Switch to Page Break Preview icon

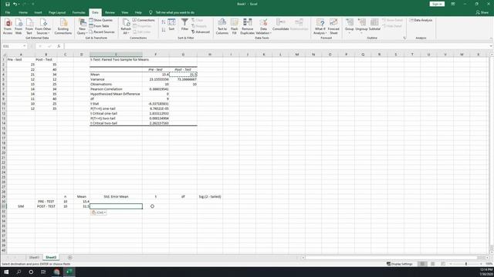[443, 264]
